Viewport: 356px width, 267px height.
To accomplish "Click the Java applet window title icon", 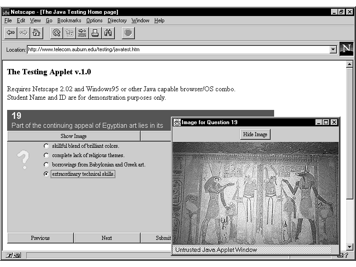I will (177, 122).
